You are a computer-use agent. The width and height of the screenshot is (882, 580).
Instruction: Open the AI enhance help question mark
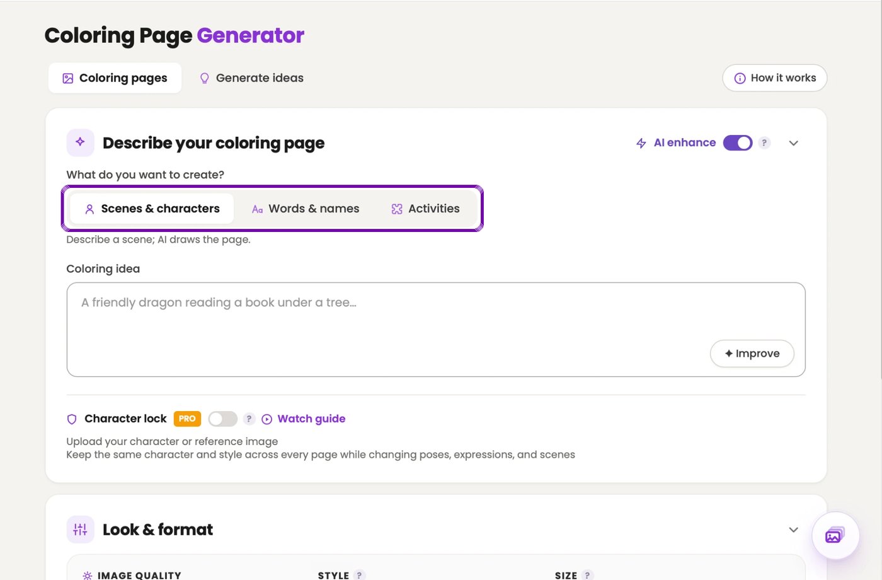pos(764,143)
